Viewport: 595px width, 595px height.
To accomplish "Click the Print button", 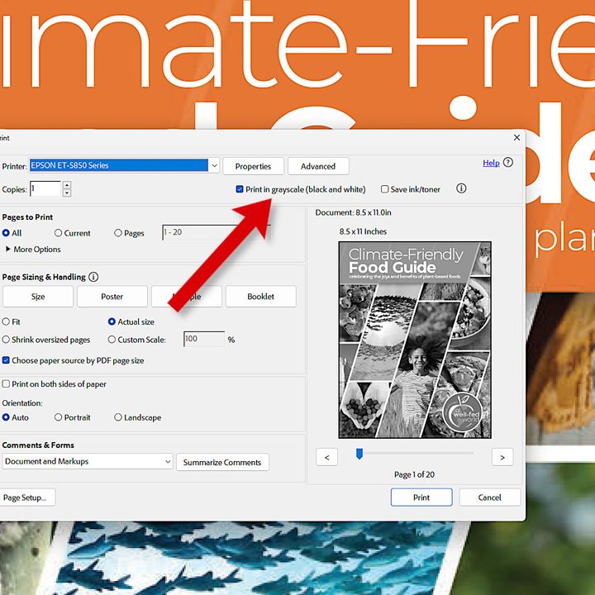I will point(421,497).
